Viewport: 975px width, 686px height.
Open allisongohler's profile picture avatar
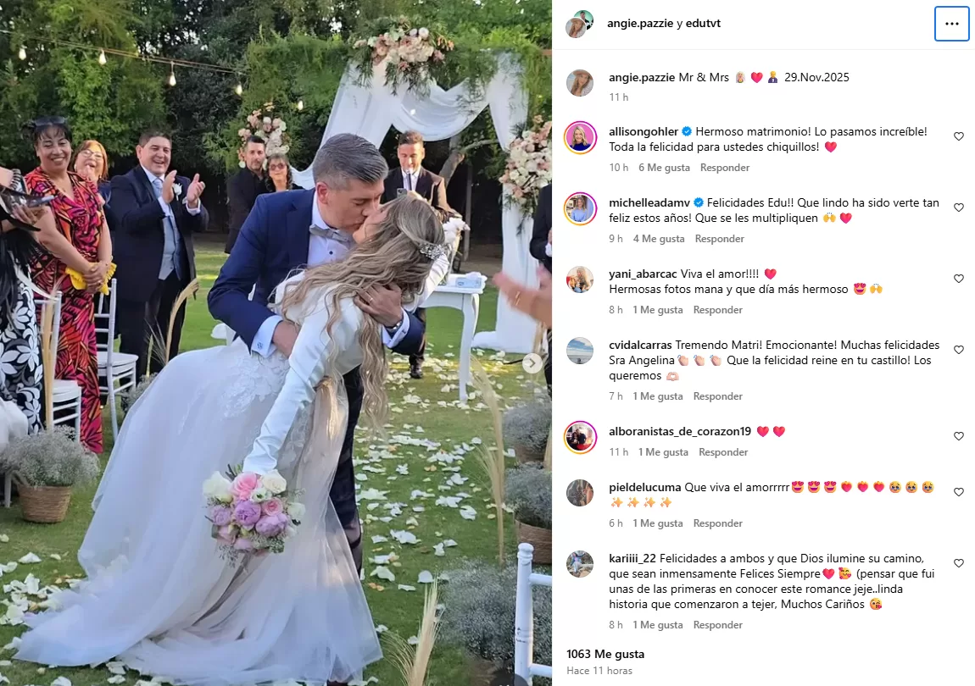click(580, 137)
